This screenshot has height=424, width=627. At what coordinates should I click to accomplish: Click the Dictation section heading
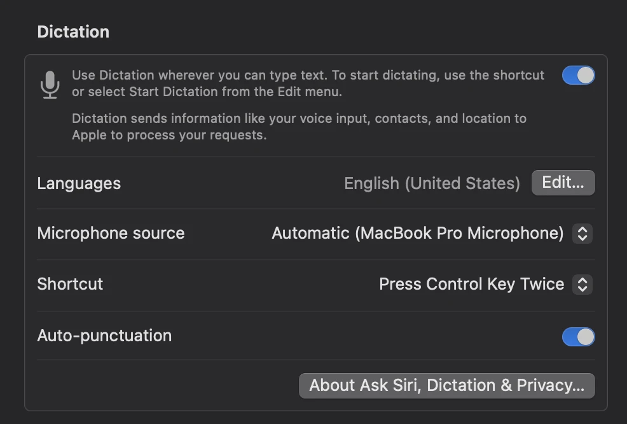(73, 32)
